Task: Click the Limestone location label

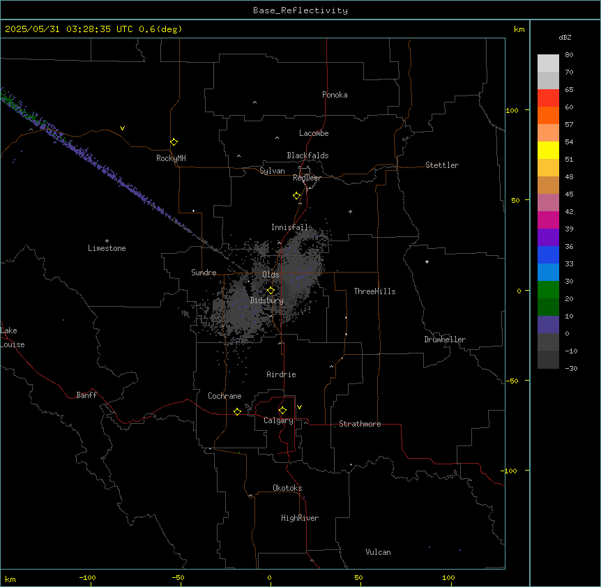Action: click(x=107, y=248)
